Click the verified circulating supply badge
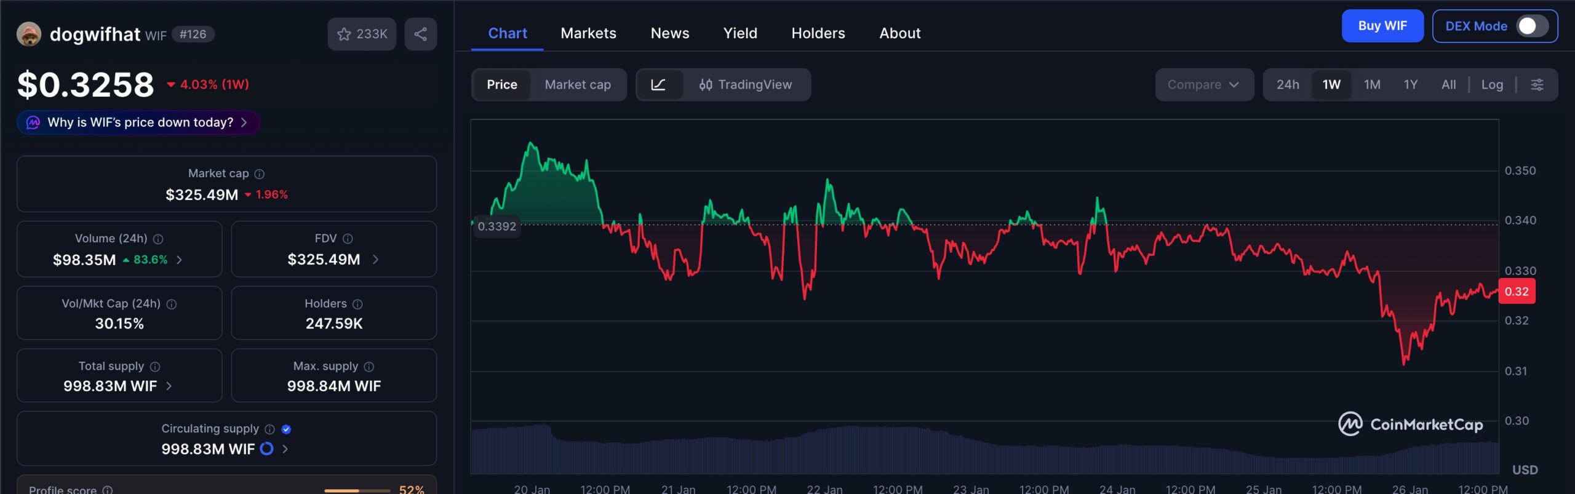The image size is (1575, 494). point(286,429)
